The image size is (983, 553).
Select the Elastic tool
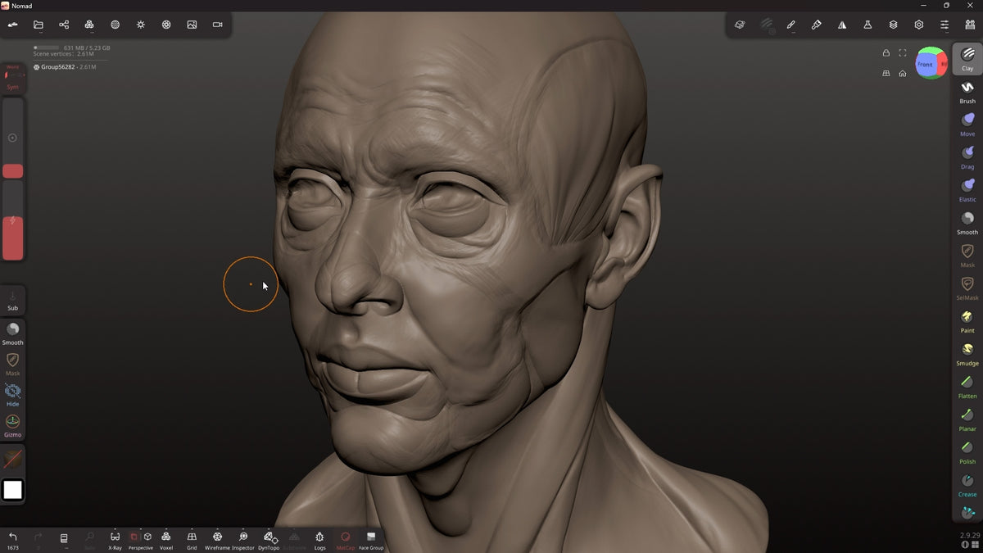pos(967,189)
